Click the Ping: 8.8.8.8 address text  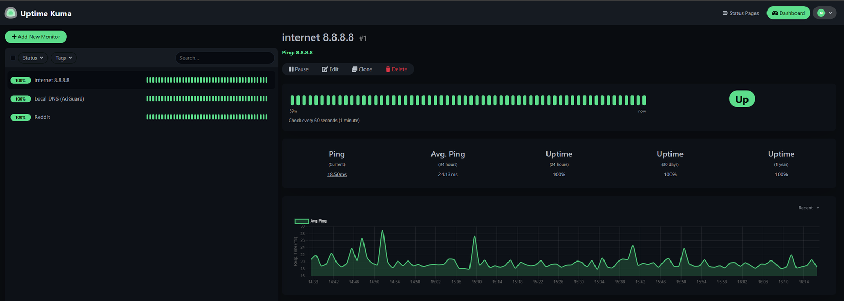point(298,53)
